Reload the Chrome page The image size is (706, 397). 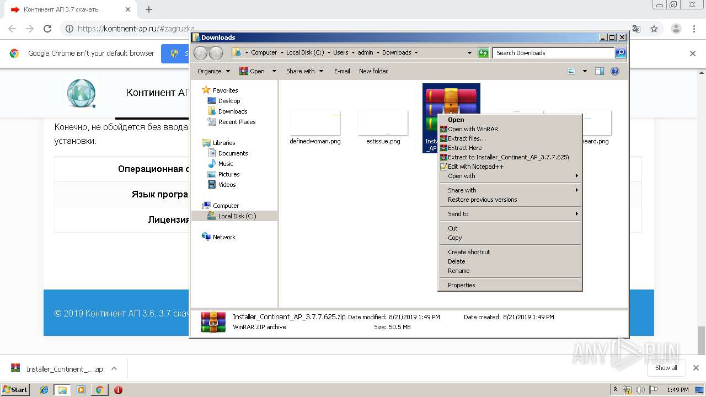[x=47, y=29]
